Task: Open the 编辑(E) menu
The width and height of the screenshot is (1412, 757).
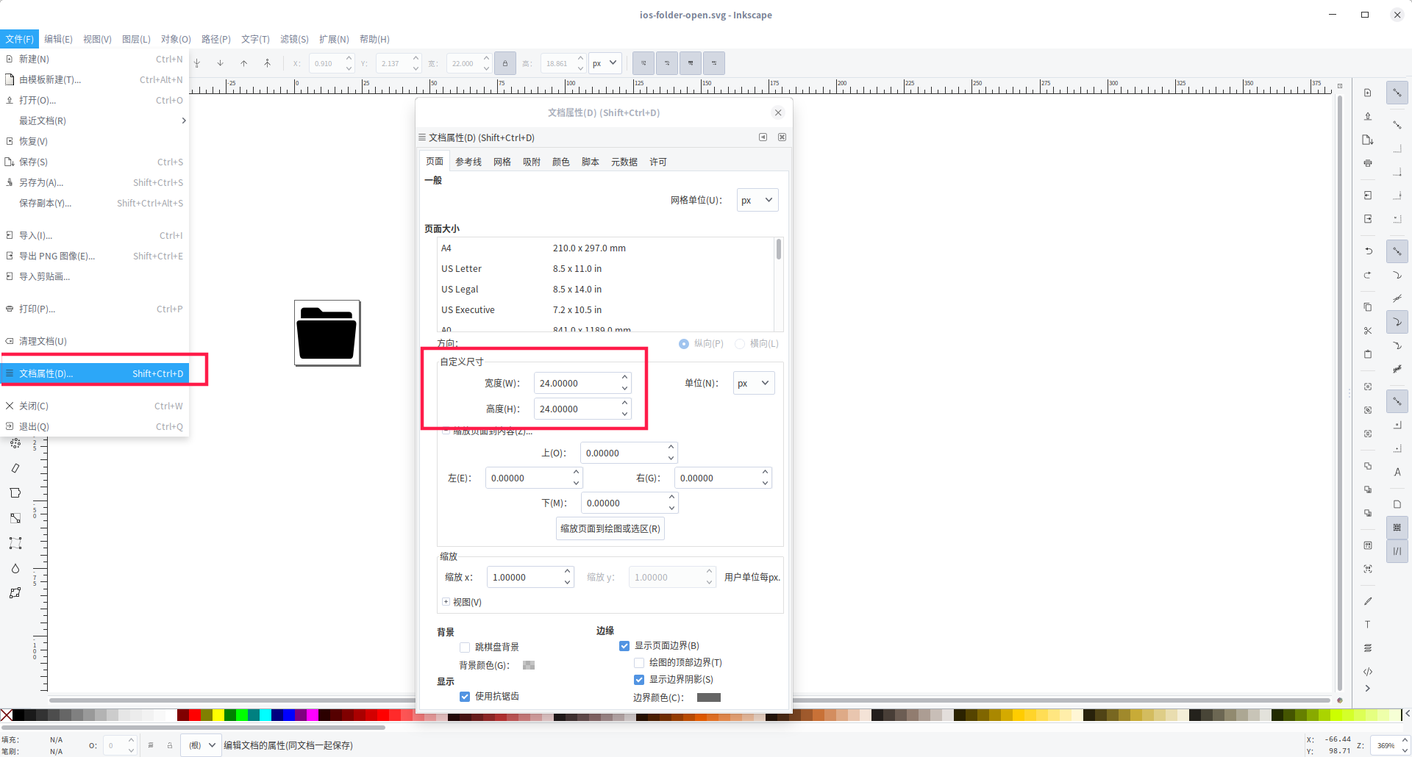Action: tap(58, 39)
